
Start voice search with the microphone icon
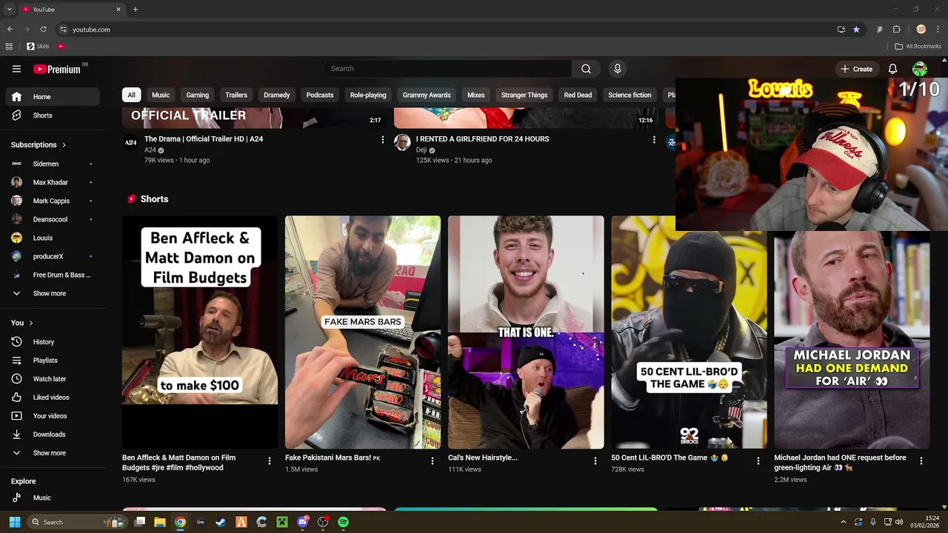[618, 69]
